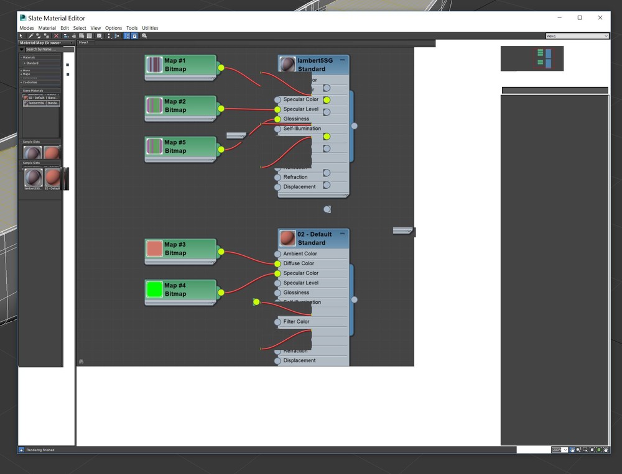Select the Pick Material from Object eyedropper

coord(30,35)
